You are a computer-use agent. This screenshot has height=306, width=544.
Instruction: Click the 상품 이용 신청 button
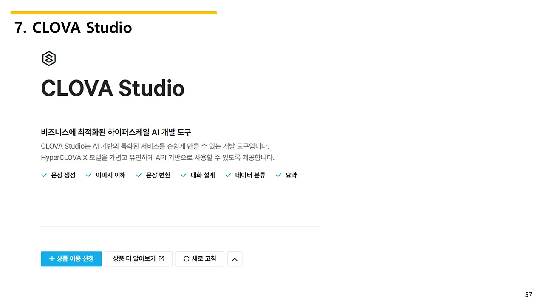coord(71,258)
